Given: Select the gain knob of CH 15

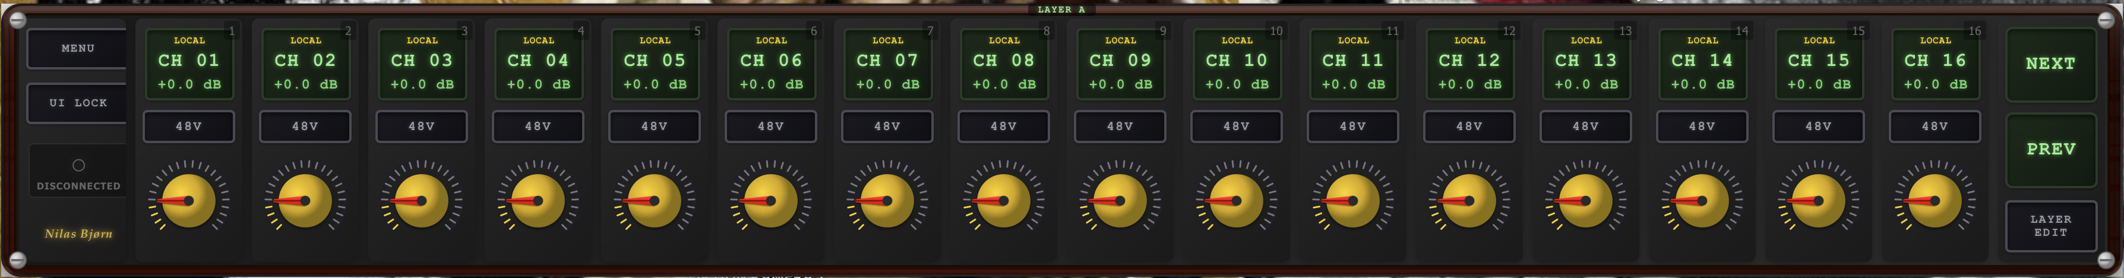Looking at the screenshot, I should [x=1818, y=200].
